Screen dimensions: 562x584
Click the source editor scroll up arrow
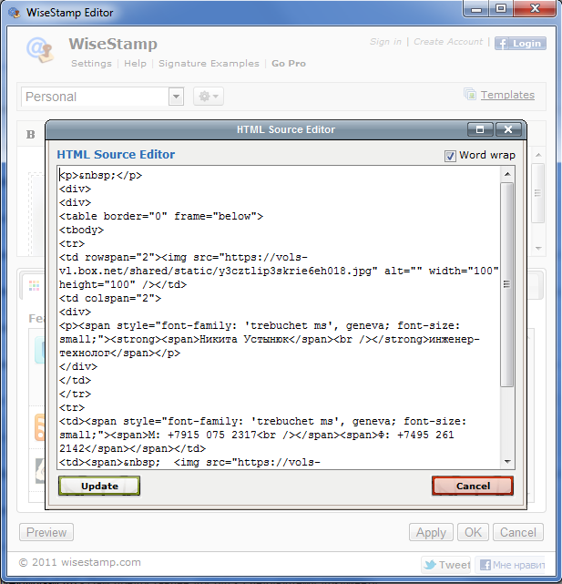tap(507, 174)
